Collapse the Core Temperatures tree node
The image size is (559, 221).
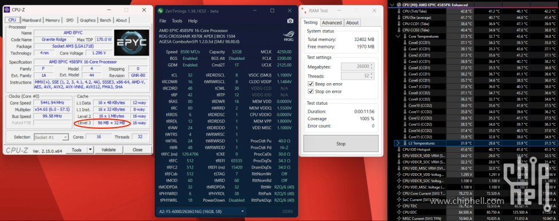coord(399,36)
